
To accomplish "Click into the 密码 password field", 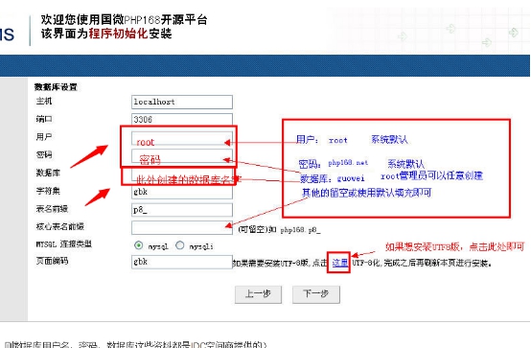I will [182, 156].
